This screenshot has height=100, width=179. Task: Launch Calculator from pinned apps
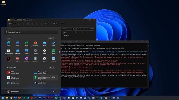click(36, 59)
